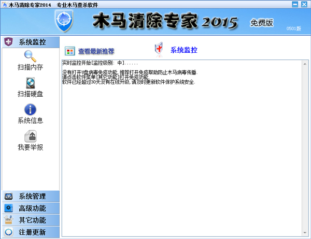Image resolution: width=311 pixels, height=239 pixels.
Task: Click the 扫描硬盘 hard disk icon
Action: click(x=31, y=83)
